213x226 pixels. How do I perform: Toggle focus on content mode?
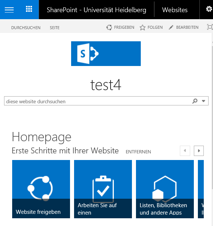point(210,27)
